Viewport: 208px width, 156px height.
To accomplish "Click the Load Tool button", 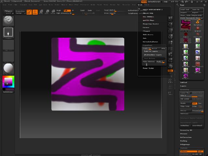I will 185,10.
